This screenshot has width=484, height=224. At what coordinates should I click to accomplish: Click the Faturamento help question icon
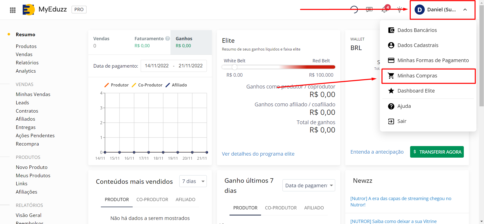(167, 38)
